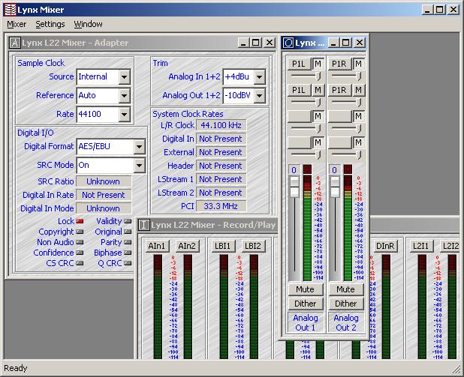Click second-row P1L source selector button
Viewport: 464px width, 377px height.
pos(299,90)
